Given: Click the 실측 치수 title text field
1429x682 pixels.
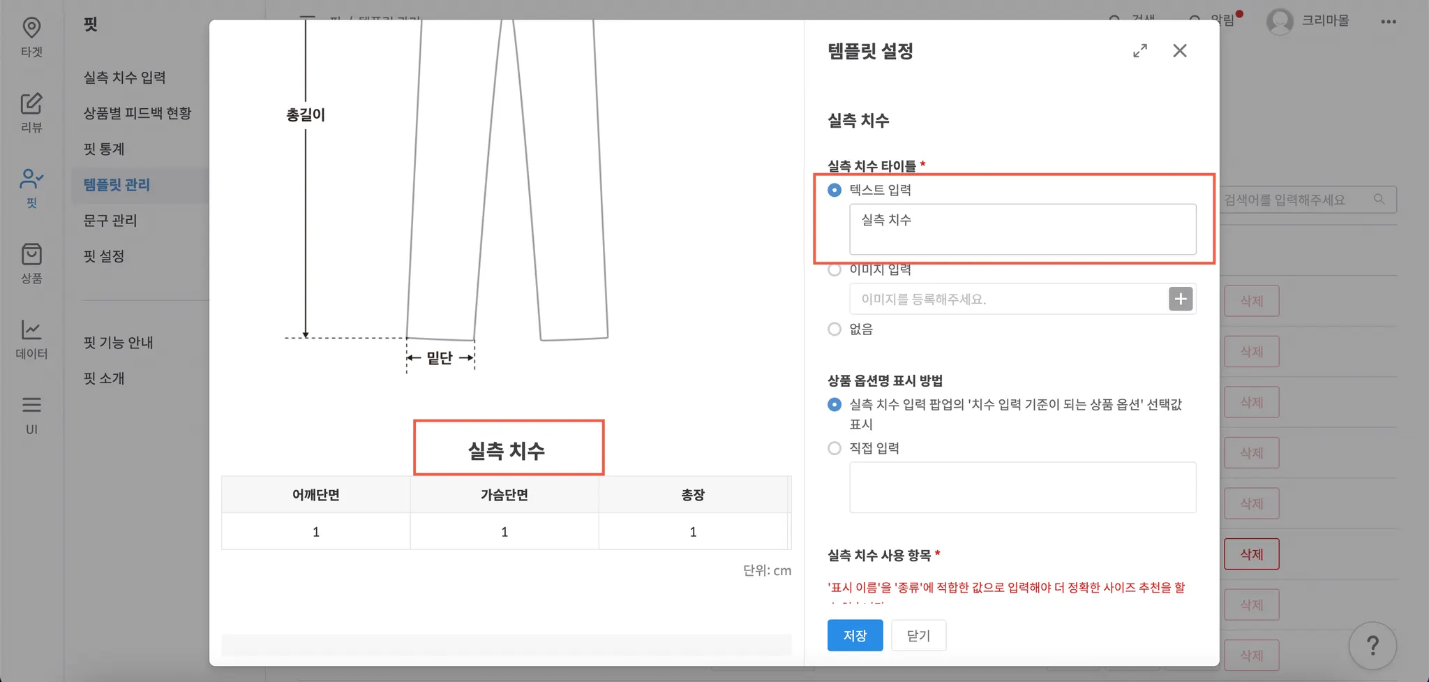Looking at the screenshot, I should coord(1022,229).
